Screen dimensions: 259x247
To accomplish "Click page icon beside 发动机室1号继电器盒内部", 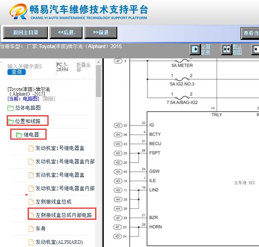I will pyautogui.click(x=31, y=162).
